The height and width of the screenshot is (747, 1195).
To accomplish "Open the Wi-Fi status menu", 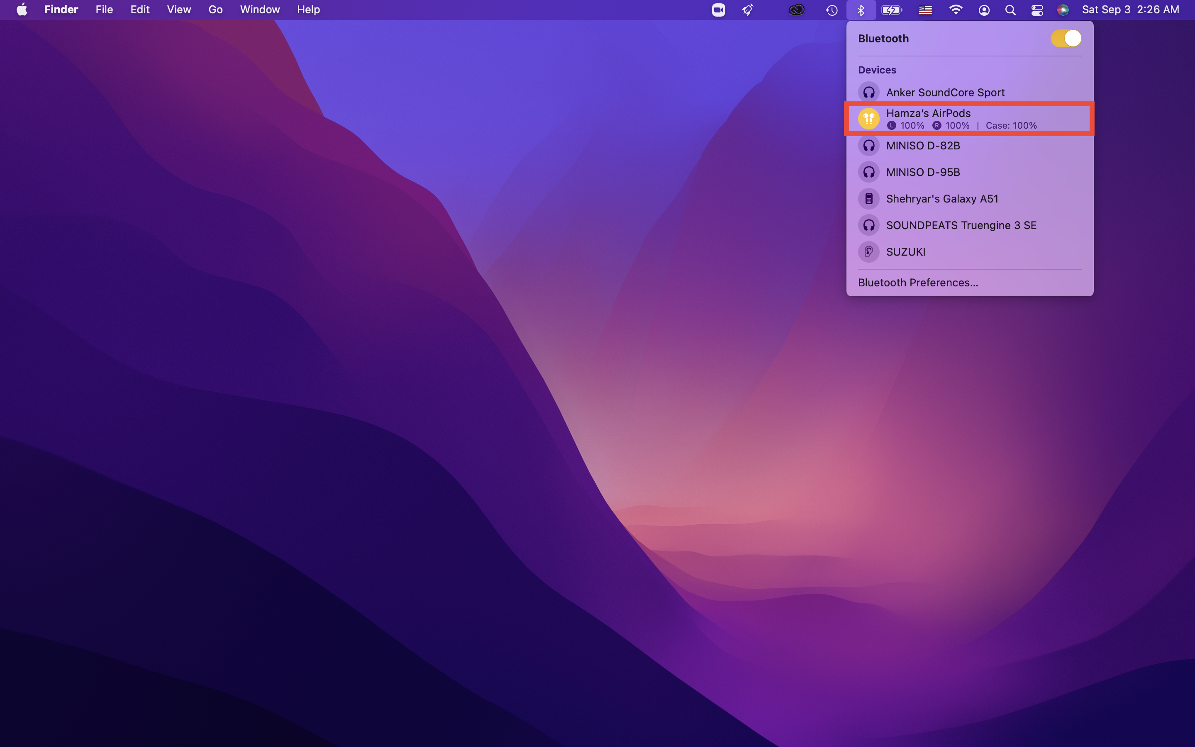I will pyautogui.click(x=956, y=10).
